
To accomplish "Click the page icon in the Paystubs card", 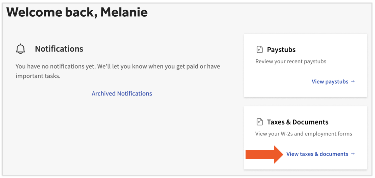I will tap(260, 49).
